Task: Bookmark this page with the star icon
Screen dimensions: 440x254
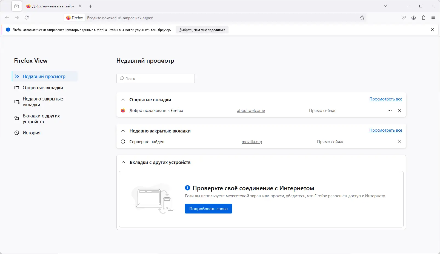Action: click(x=362, y=18)
